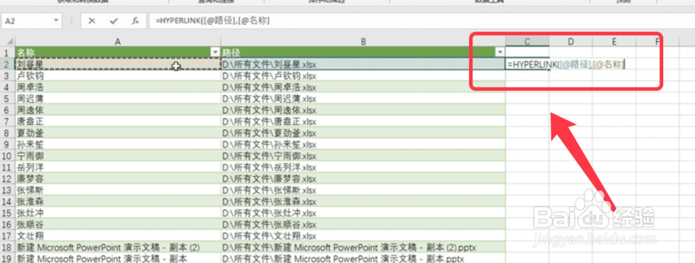The image size is (695, 263).
Task: Select the name cell 宁雨御
Action: pos(118,156)
